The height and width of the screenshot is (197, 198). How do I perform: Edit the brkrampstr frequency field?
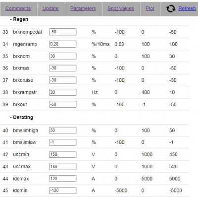point(63,92)
